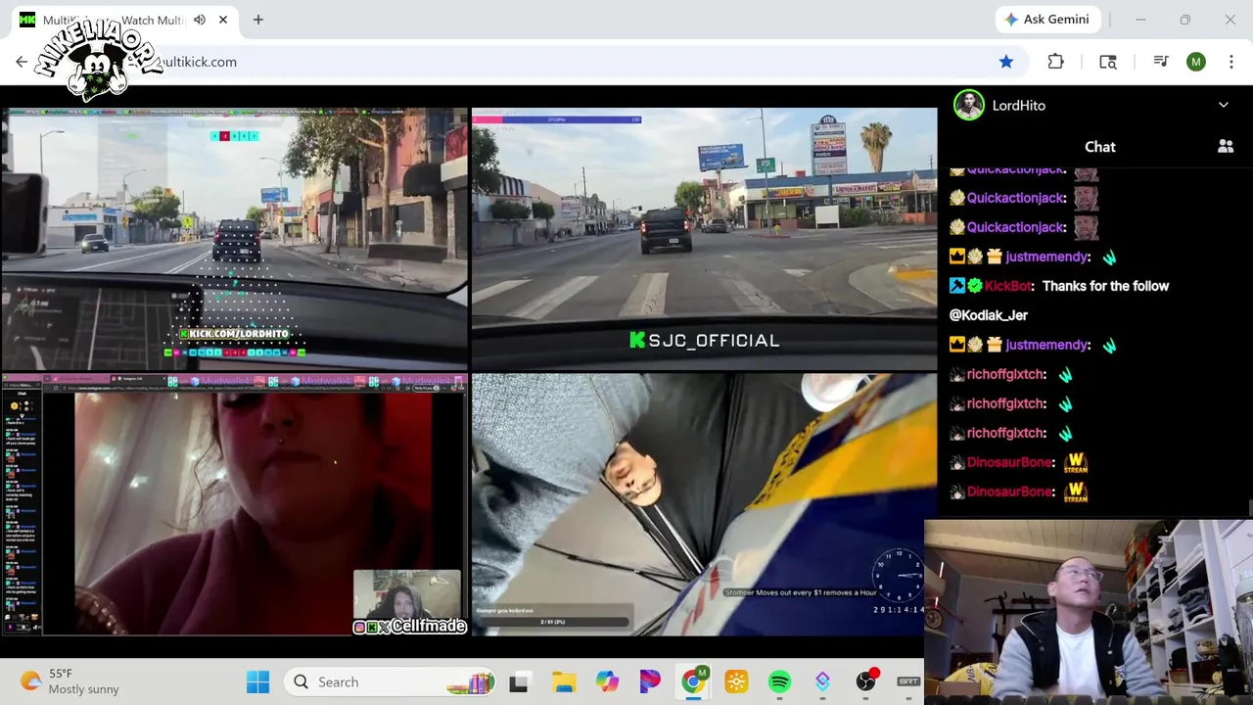This screenshot has height=705, width=1253.
Task: Click the Chat header label
Action: 1100,147
